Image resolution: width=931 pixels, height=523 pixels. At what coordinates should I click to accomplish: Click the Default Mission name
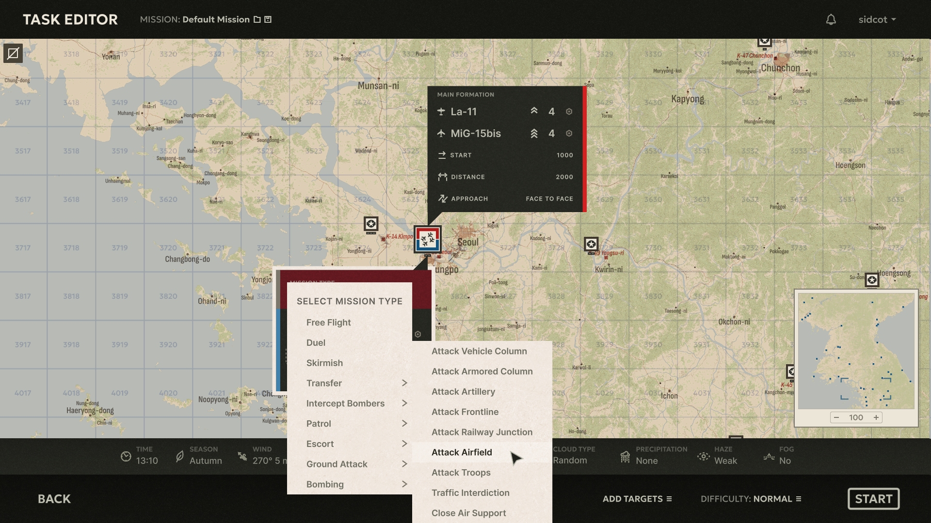(216, 20)
